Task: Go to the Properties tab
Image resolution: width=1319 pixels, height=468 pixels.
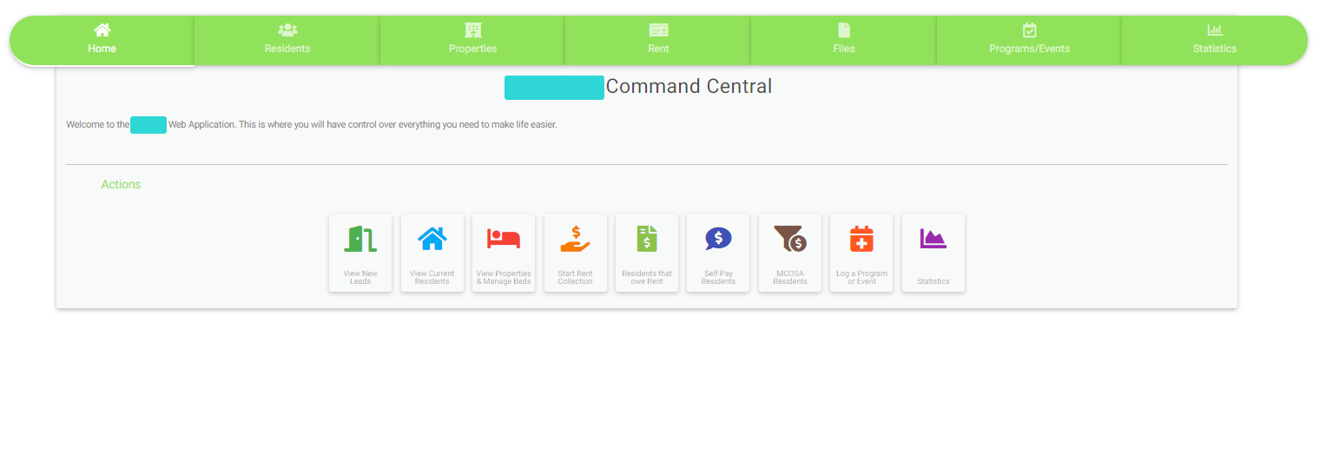Action: [x=472, y=40]
